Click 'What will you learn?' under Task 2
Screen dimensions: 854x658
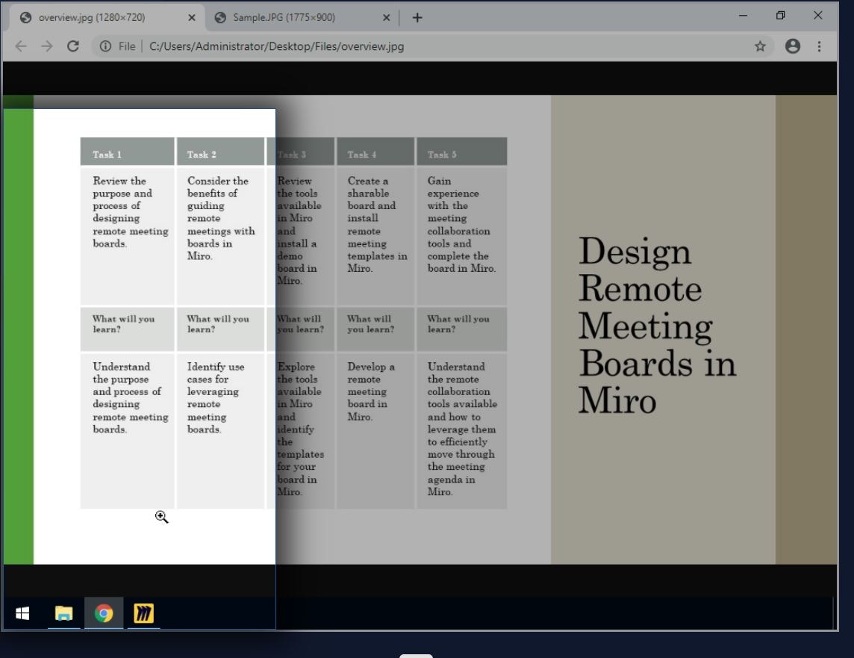point(220,329)
